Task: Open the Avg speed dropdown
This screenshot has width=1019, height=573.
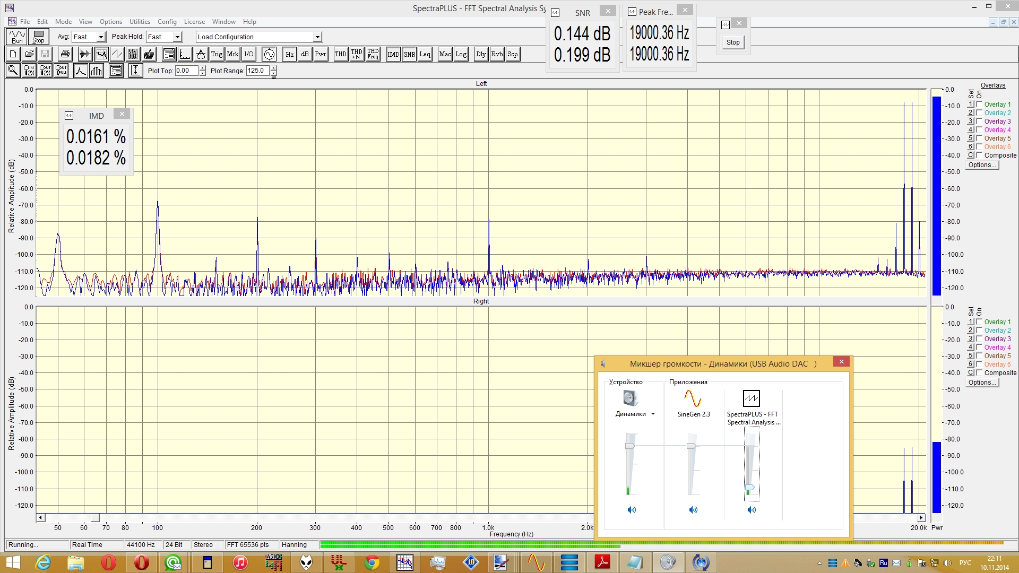Action: tap(101, 37)
